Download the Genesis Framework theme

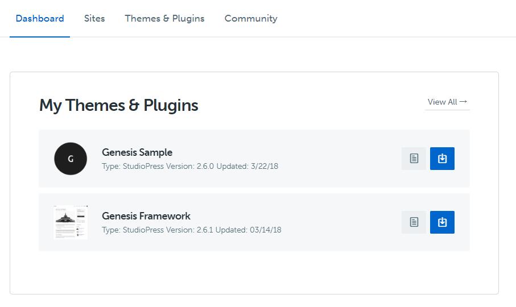[442, 222]
